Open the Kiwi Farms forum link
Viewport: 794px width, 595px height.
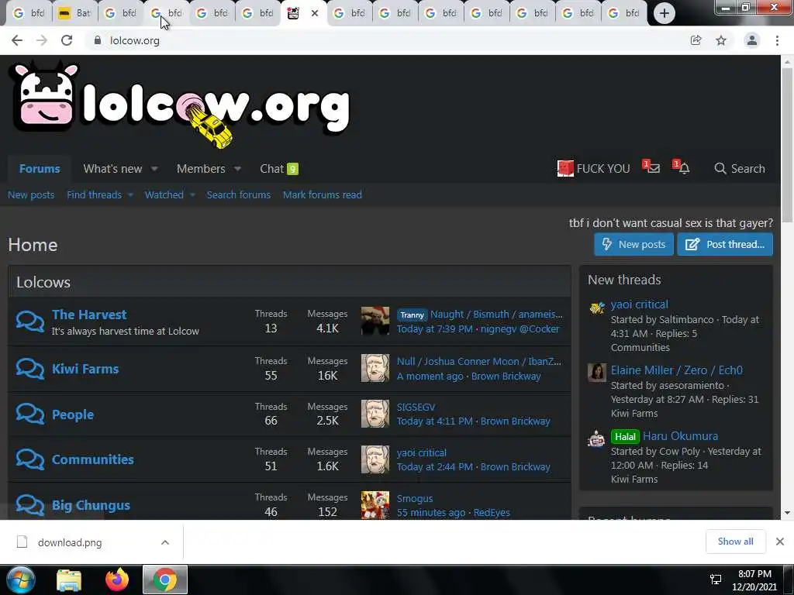tap(85, 369)
